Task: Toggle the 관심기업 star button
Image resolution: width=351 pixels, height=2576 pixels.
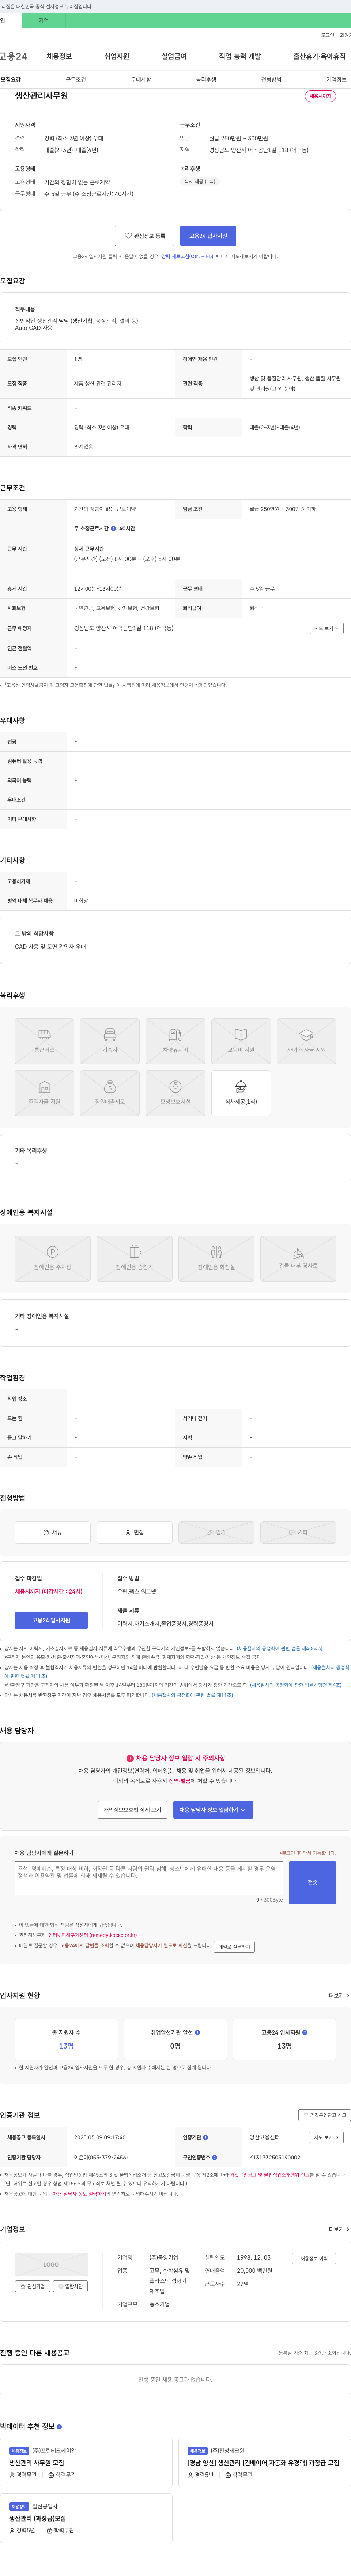Action: [32, 2286]
